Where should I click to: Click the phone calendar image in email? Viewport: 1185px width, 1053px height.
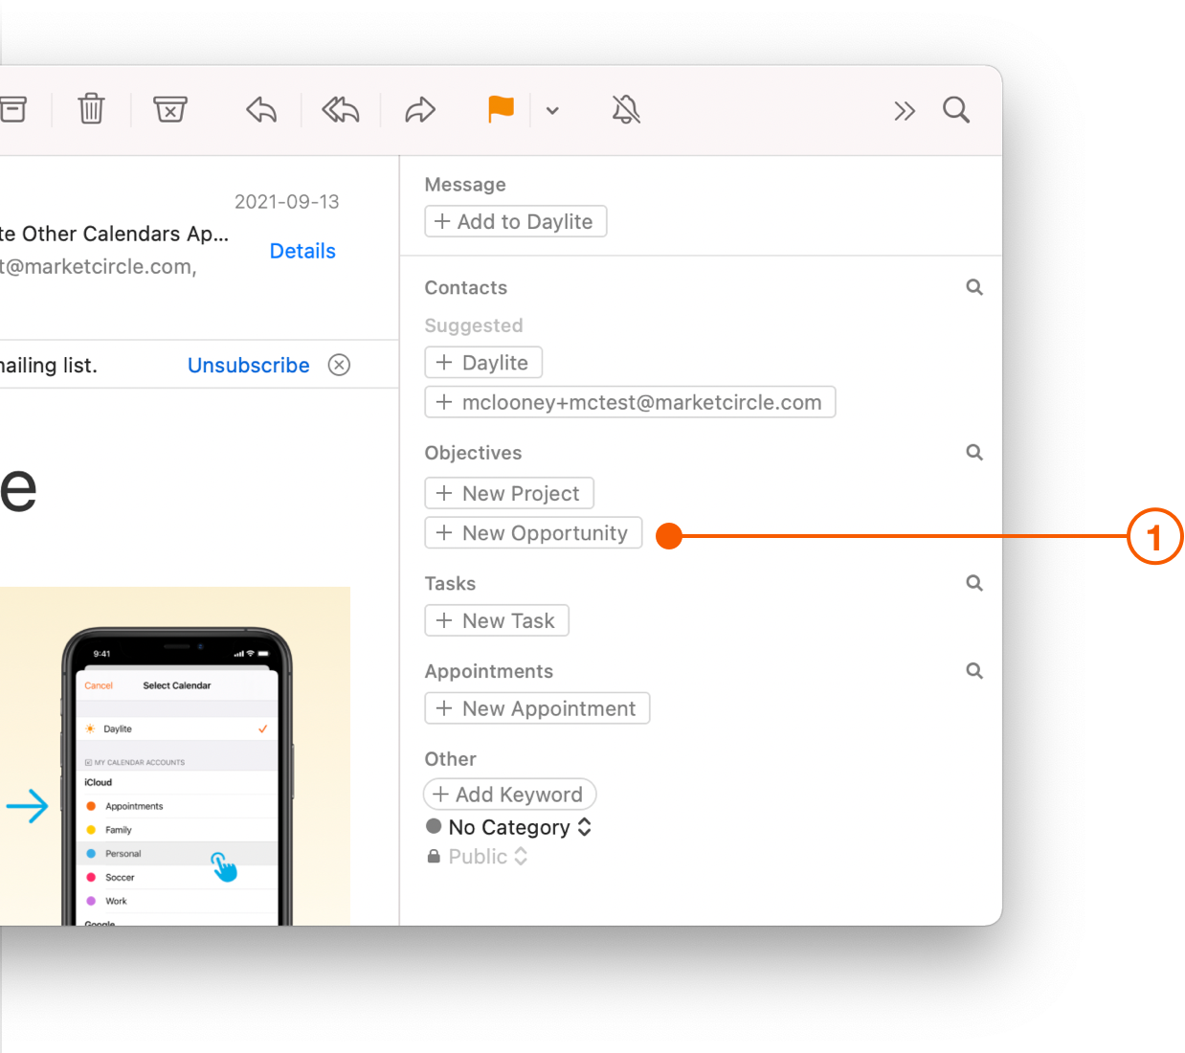pos(175,756)
